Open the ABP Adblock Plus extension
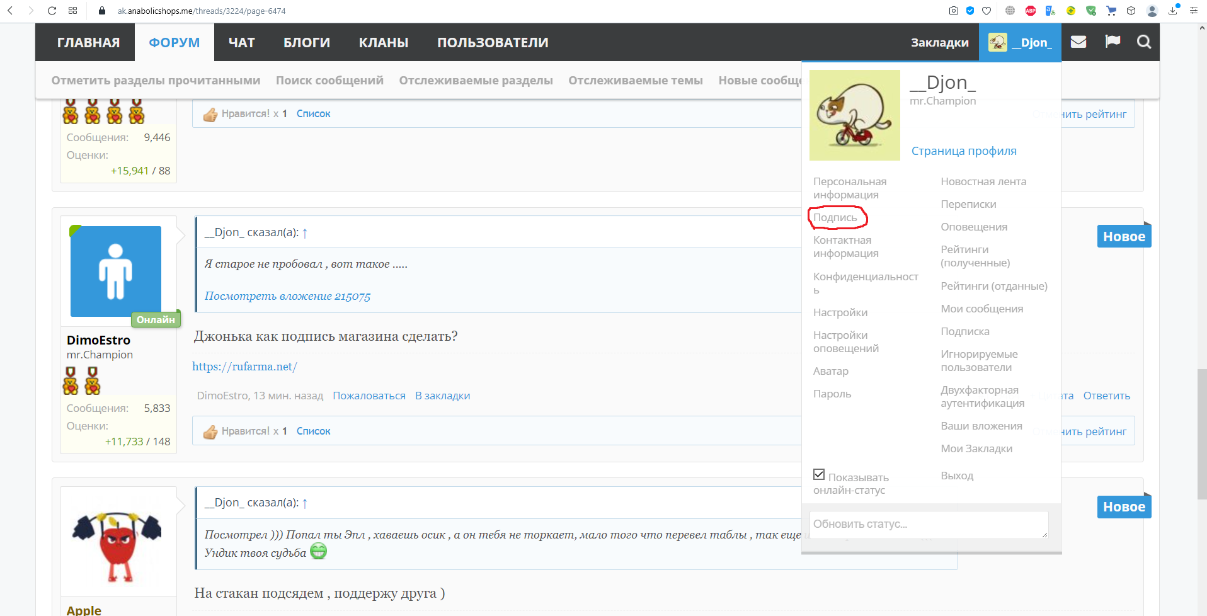This screenshot has height=616, width=1207. coord(1031,11)
